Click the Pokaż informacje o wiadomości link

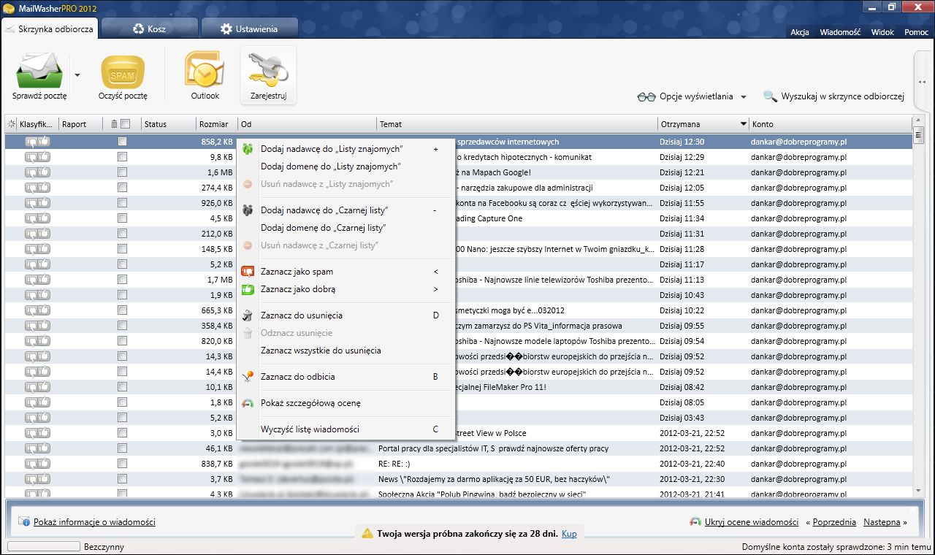[94, 522]
